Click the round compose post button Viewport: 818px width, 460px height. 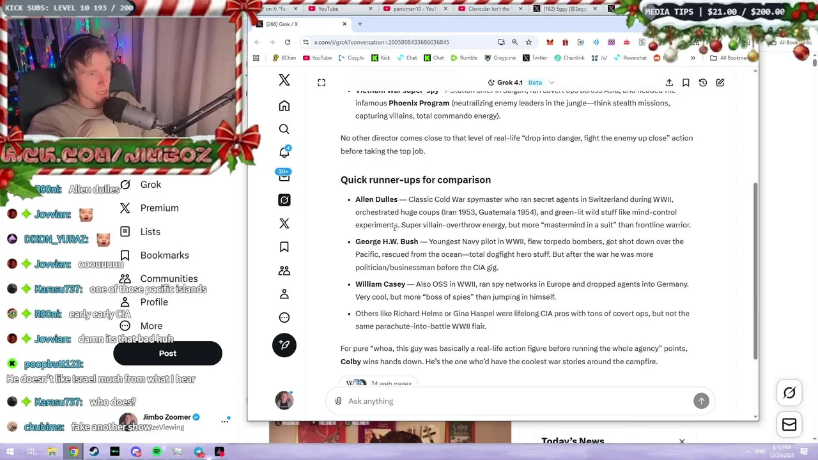tap(284, 345)
